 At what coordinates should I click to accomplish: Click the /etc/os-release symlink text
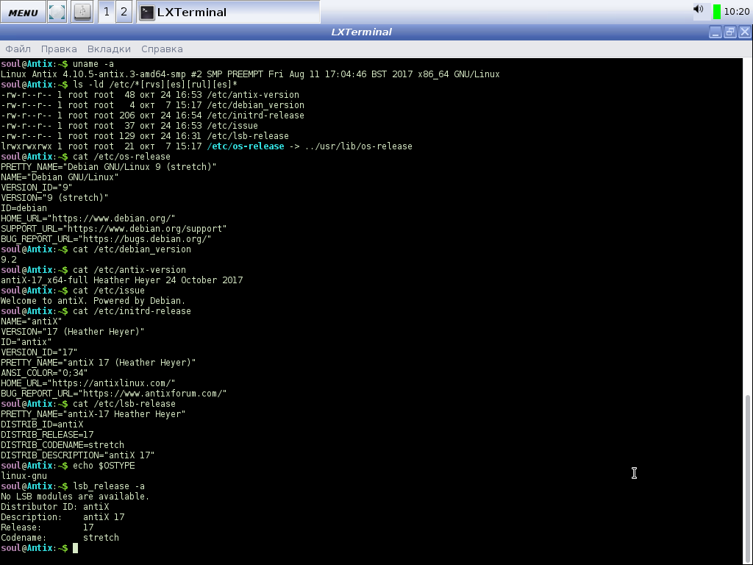(x=246, y=146)
